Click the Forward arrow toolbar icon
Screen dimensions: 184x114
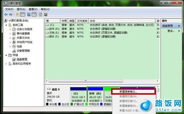point(11,14)
